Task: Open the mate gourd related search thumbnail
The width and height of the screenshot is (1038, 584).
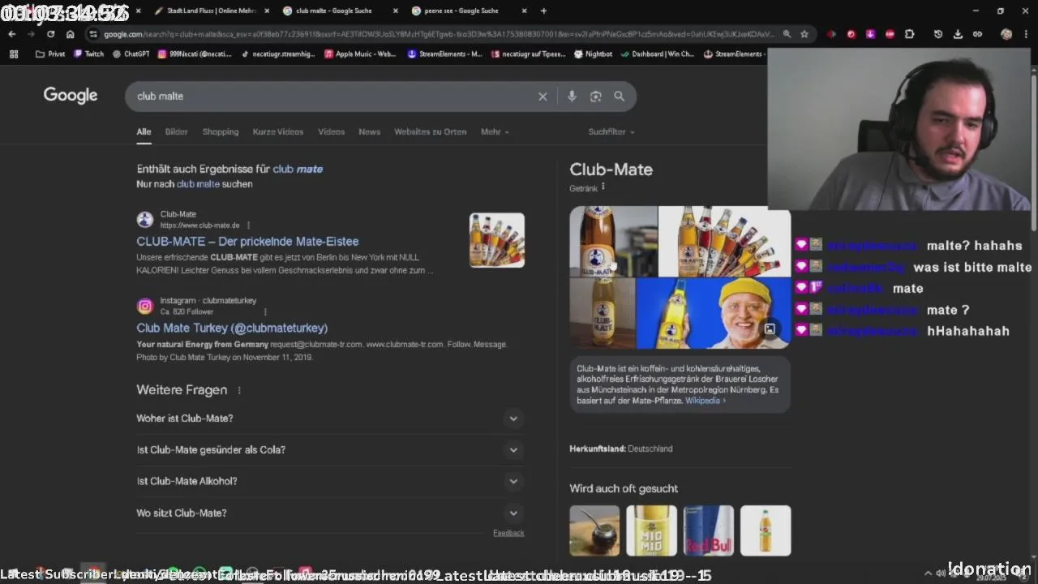Action: click(594, 530)
